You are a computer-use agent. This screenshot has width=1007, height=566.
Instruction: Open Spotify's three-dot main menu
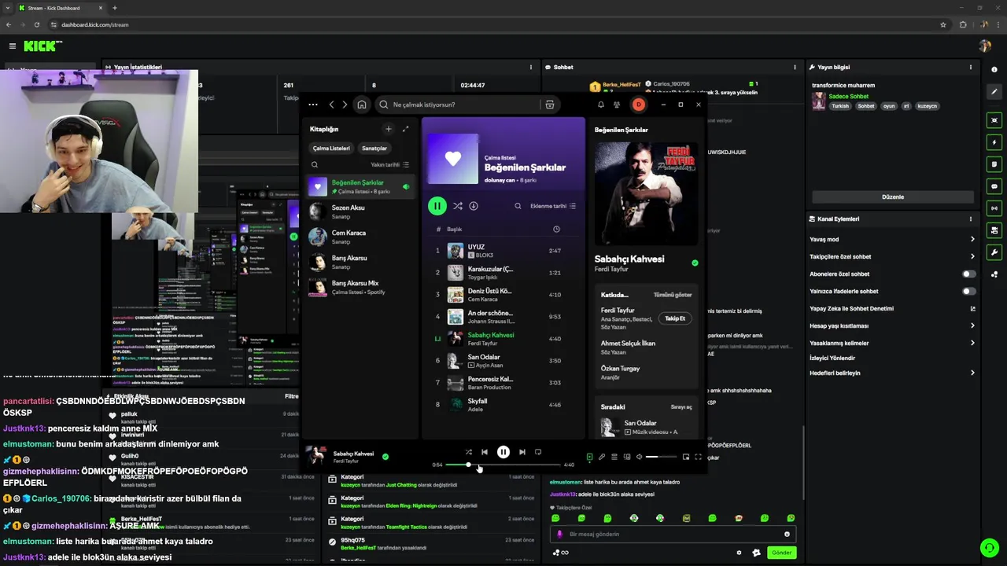(313, 105)
